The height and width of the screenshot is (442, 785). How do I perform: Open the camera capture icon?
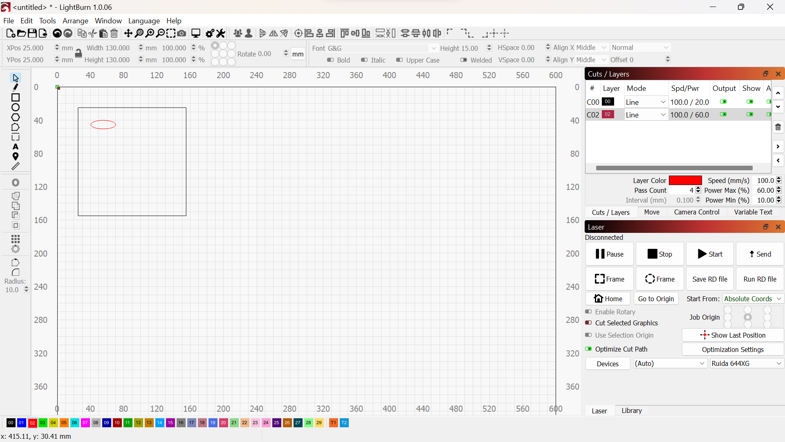pyautogui.click(x=182, y=34)
